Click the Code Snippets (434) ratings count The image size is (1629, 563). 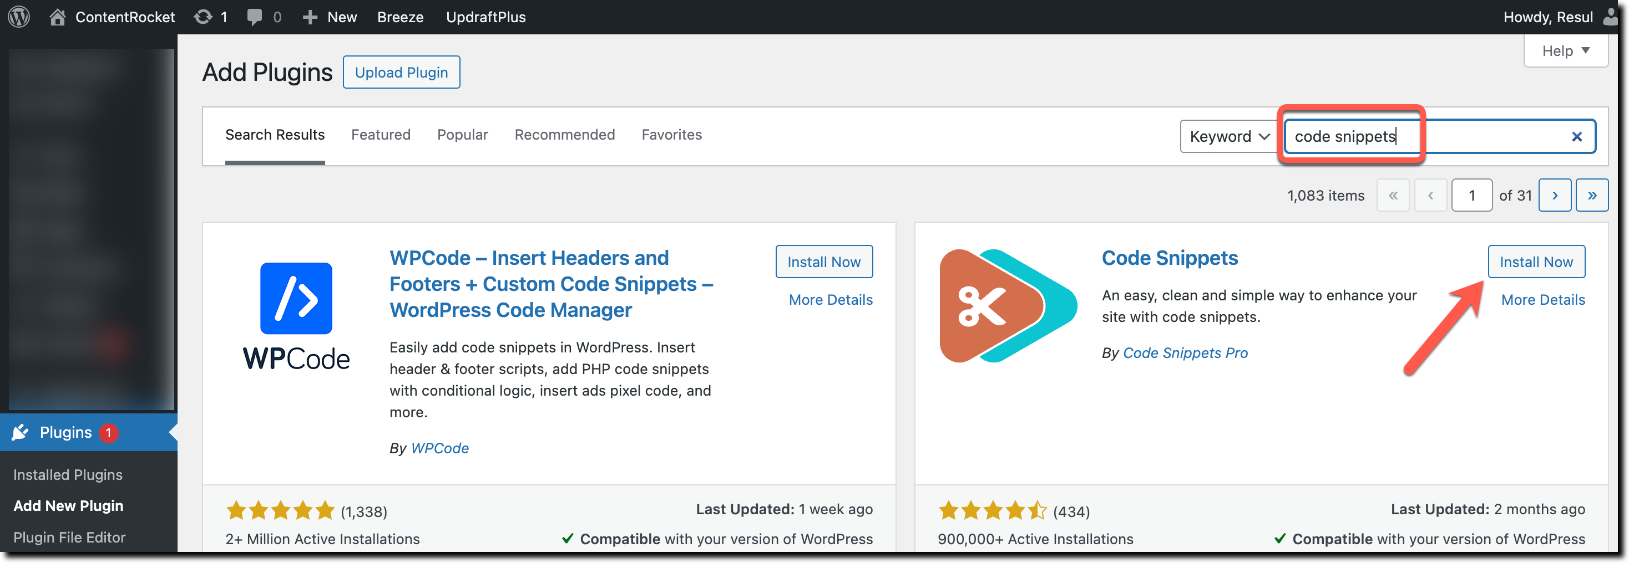[1071, 512]
